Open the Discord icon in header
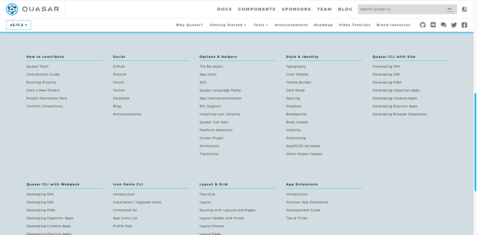Viewport: 477px width, 235px height. tap(433, 25)
